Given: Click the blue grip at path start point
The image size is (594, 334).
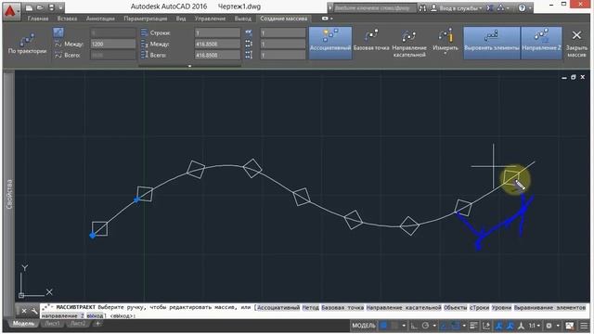Looking at the screenshot, I should (93, 236).
